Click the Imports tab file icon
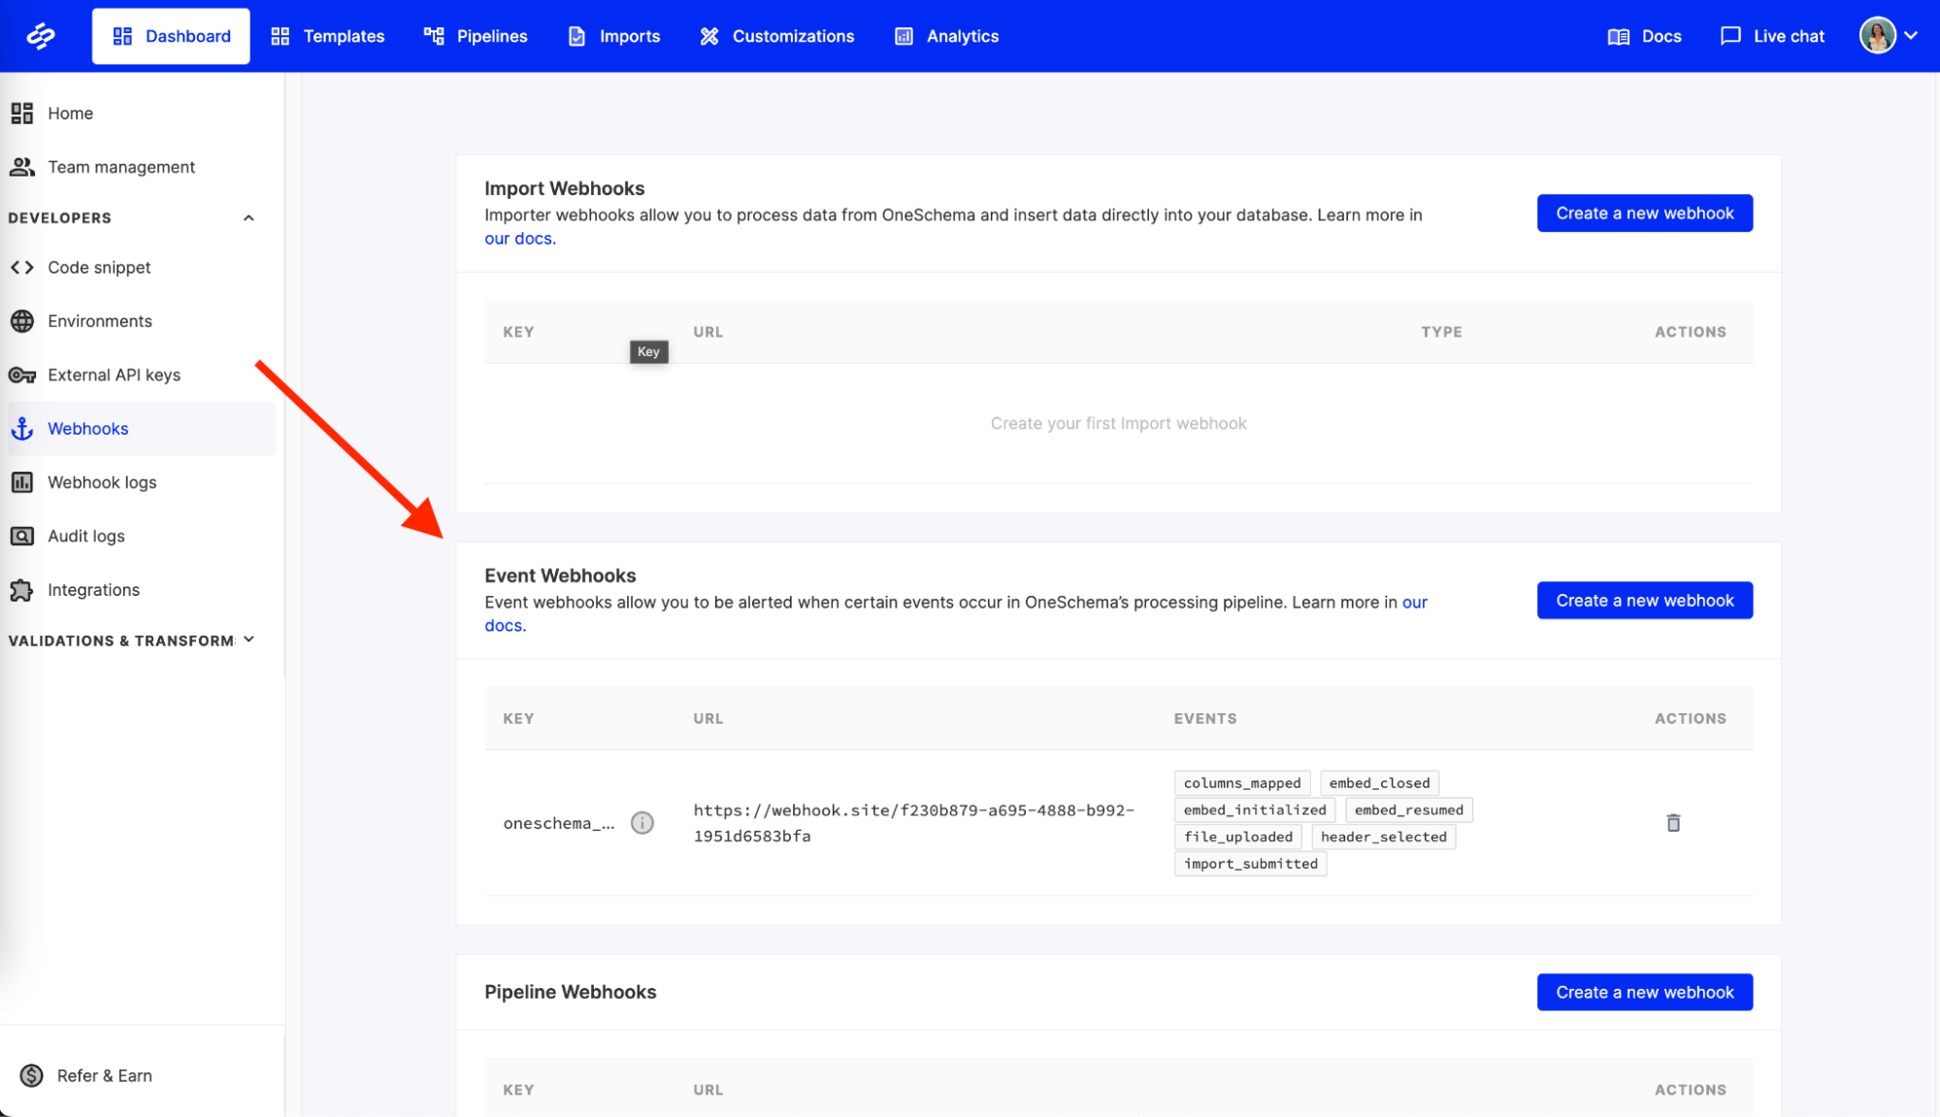 576,36
